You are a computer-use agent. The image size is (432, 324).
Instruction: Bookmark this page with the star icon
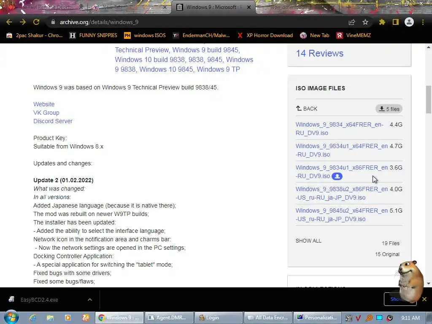click(365, 22)
